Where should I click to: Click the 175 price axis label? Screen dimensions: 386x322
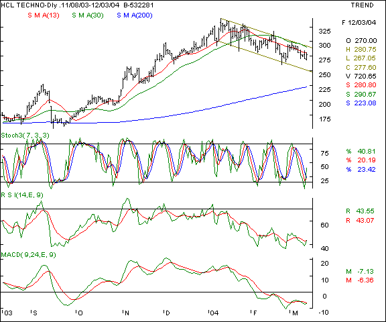(x=324, y=119)
